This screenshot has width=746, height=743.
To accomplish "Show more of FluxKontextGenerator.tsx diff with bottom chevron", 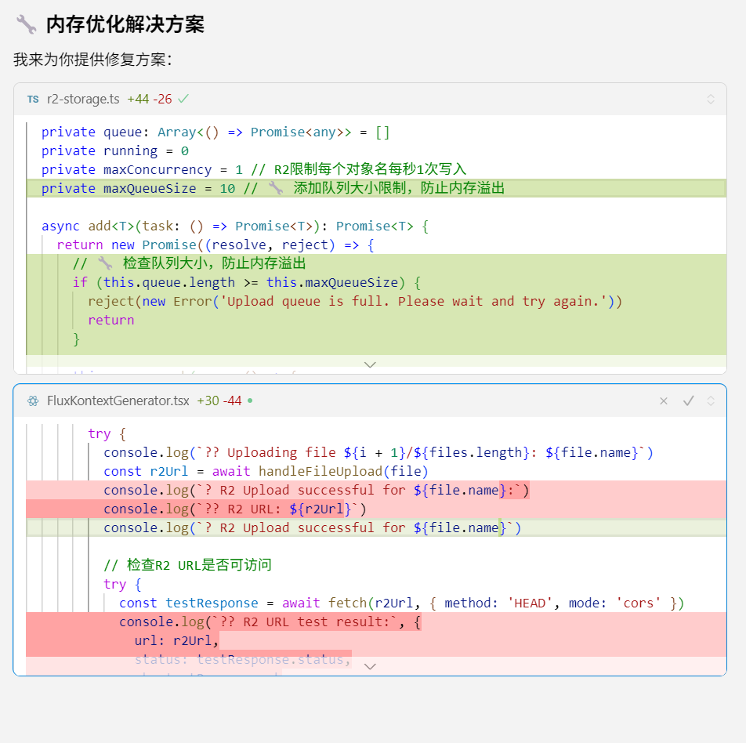I will coord(370,666).
